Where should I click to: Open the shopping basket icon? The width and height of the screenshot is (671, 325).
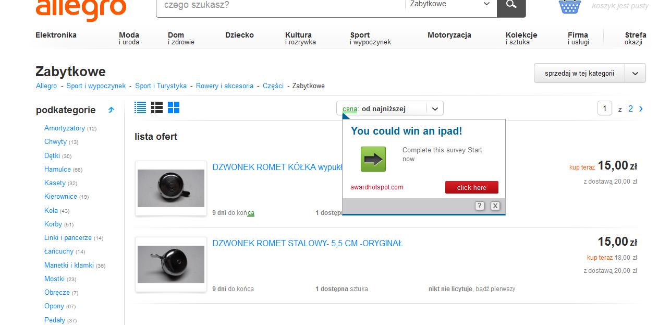pyautogui.click(x=569, y=6)
